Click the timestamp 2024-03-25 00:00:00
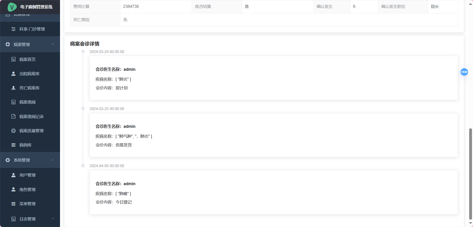Image resolution: width=473 pixels, height=227 pixels. [x=107, y=109]
